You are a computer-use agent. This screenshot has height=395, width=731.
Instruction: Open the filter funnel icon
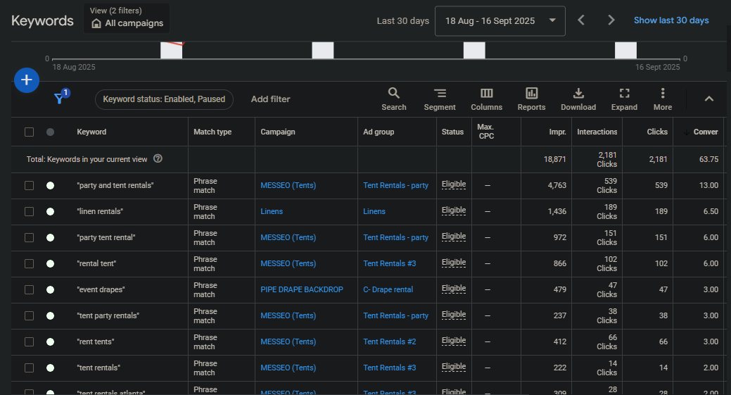tap(61, 99)
